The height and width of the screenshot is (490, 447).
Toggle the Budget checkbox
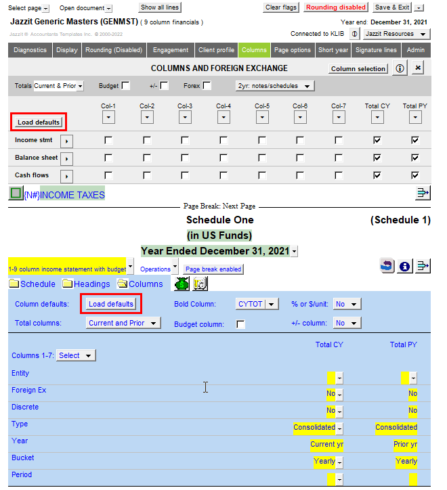(125, 85)
